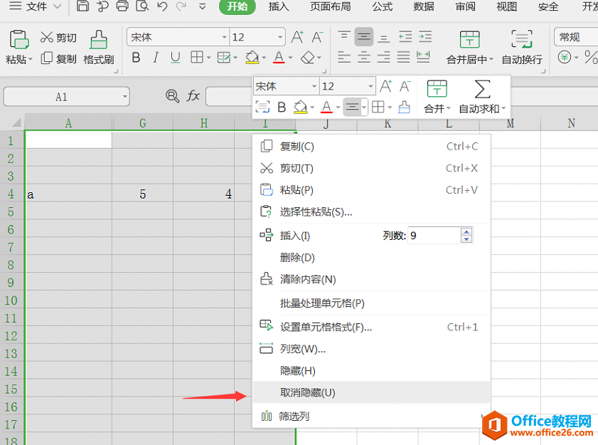Toggle Underline in the ribbon font group
Screen dimensions: 598x445
[176, 58]
